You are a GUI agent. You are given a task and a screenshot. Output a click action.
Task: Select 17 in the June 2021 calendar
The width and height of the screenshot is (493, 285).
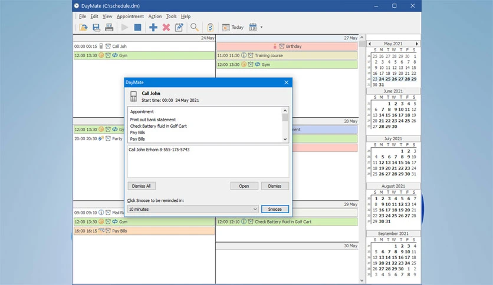pos(401,115)
